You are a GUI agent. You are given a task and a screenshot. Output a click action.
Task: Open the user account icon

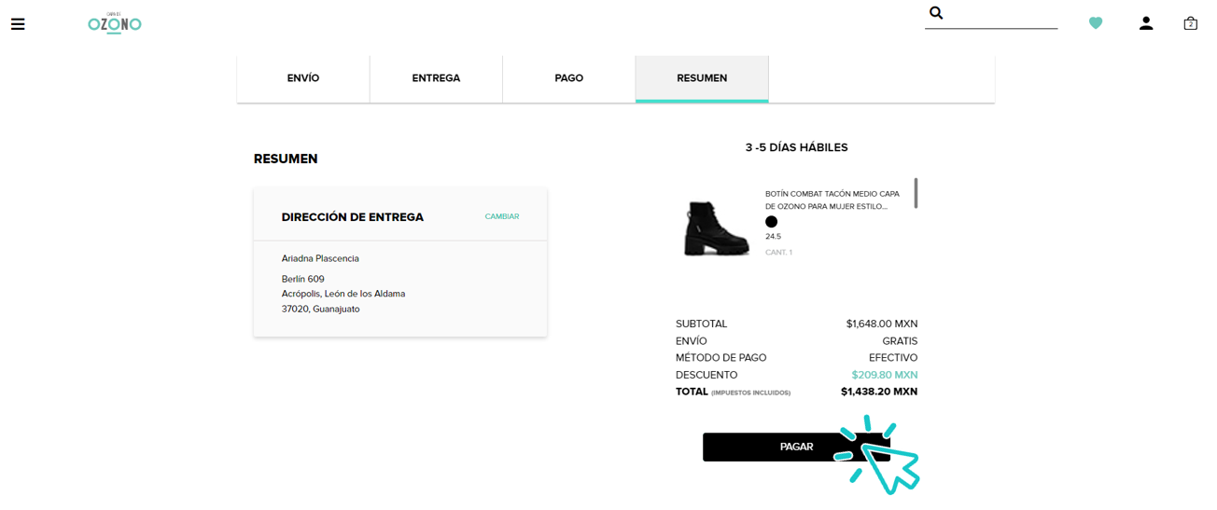pyautogui.click(x=1146, y=23)
